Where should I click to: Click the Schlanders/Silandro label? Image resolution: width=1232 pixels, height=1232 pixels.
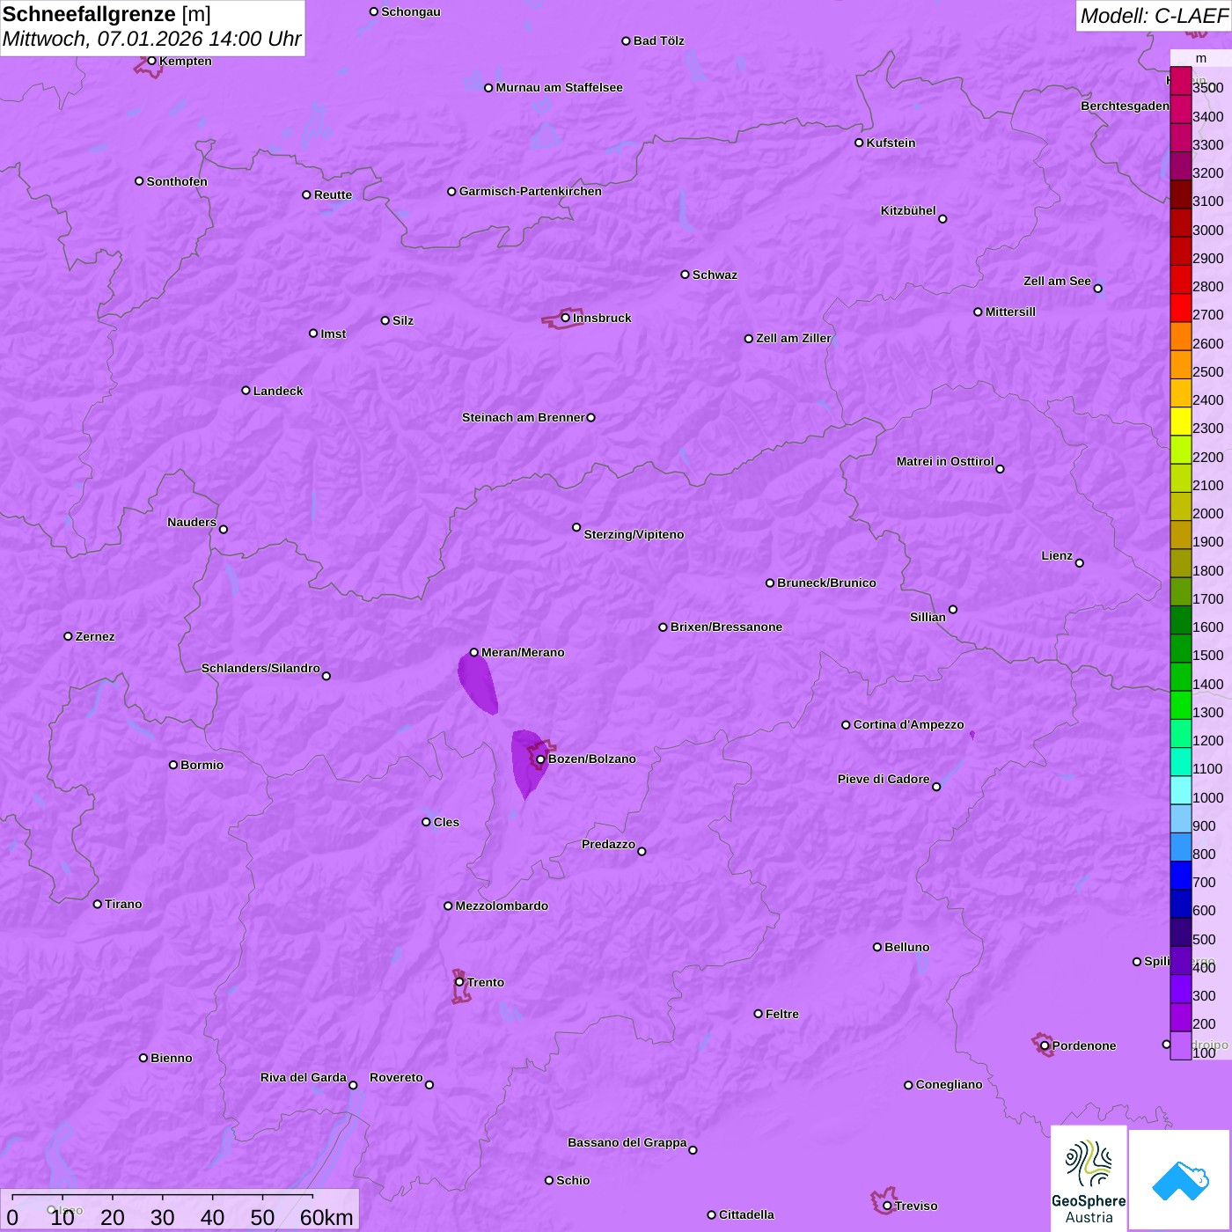(260, 668)
